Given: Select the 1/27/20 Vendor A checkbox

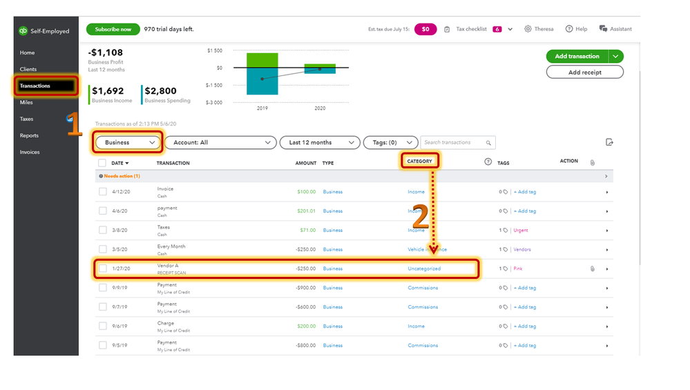Looking at the screenshot, I should [x=102, y=269].
